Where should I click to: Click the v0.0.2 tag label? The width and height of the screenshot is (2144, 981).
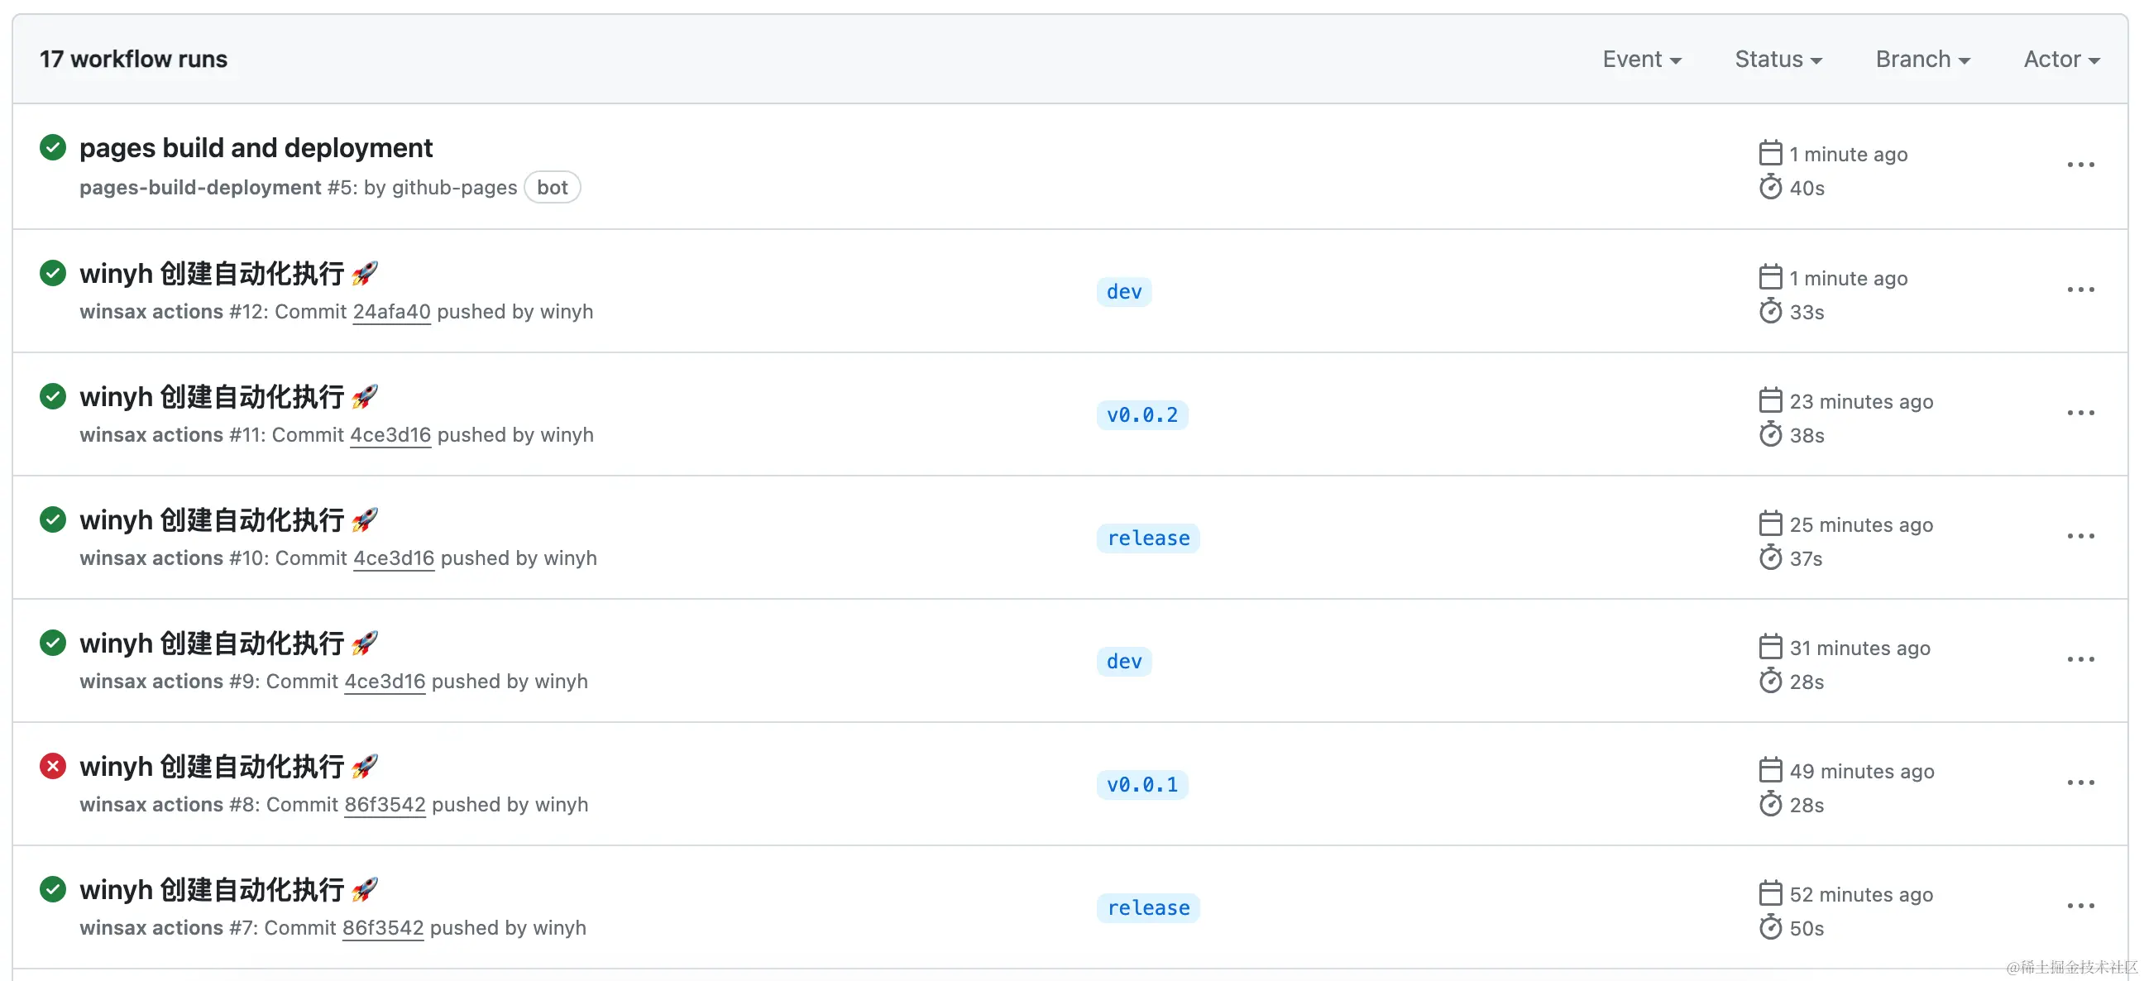(x=1141, y=414)
